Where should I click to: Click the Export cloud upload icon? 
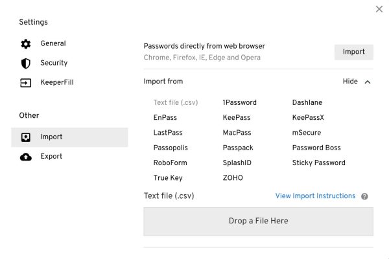[25, 157]
